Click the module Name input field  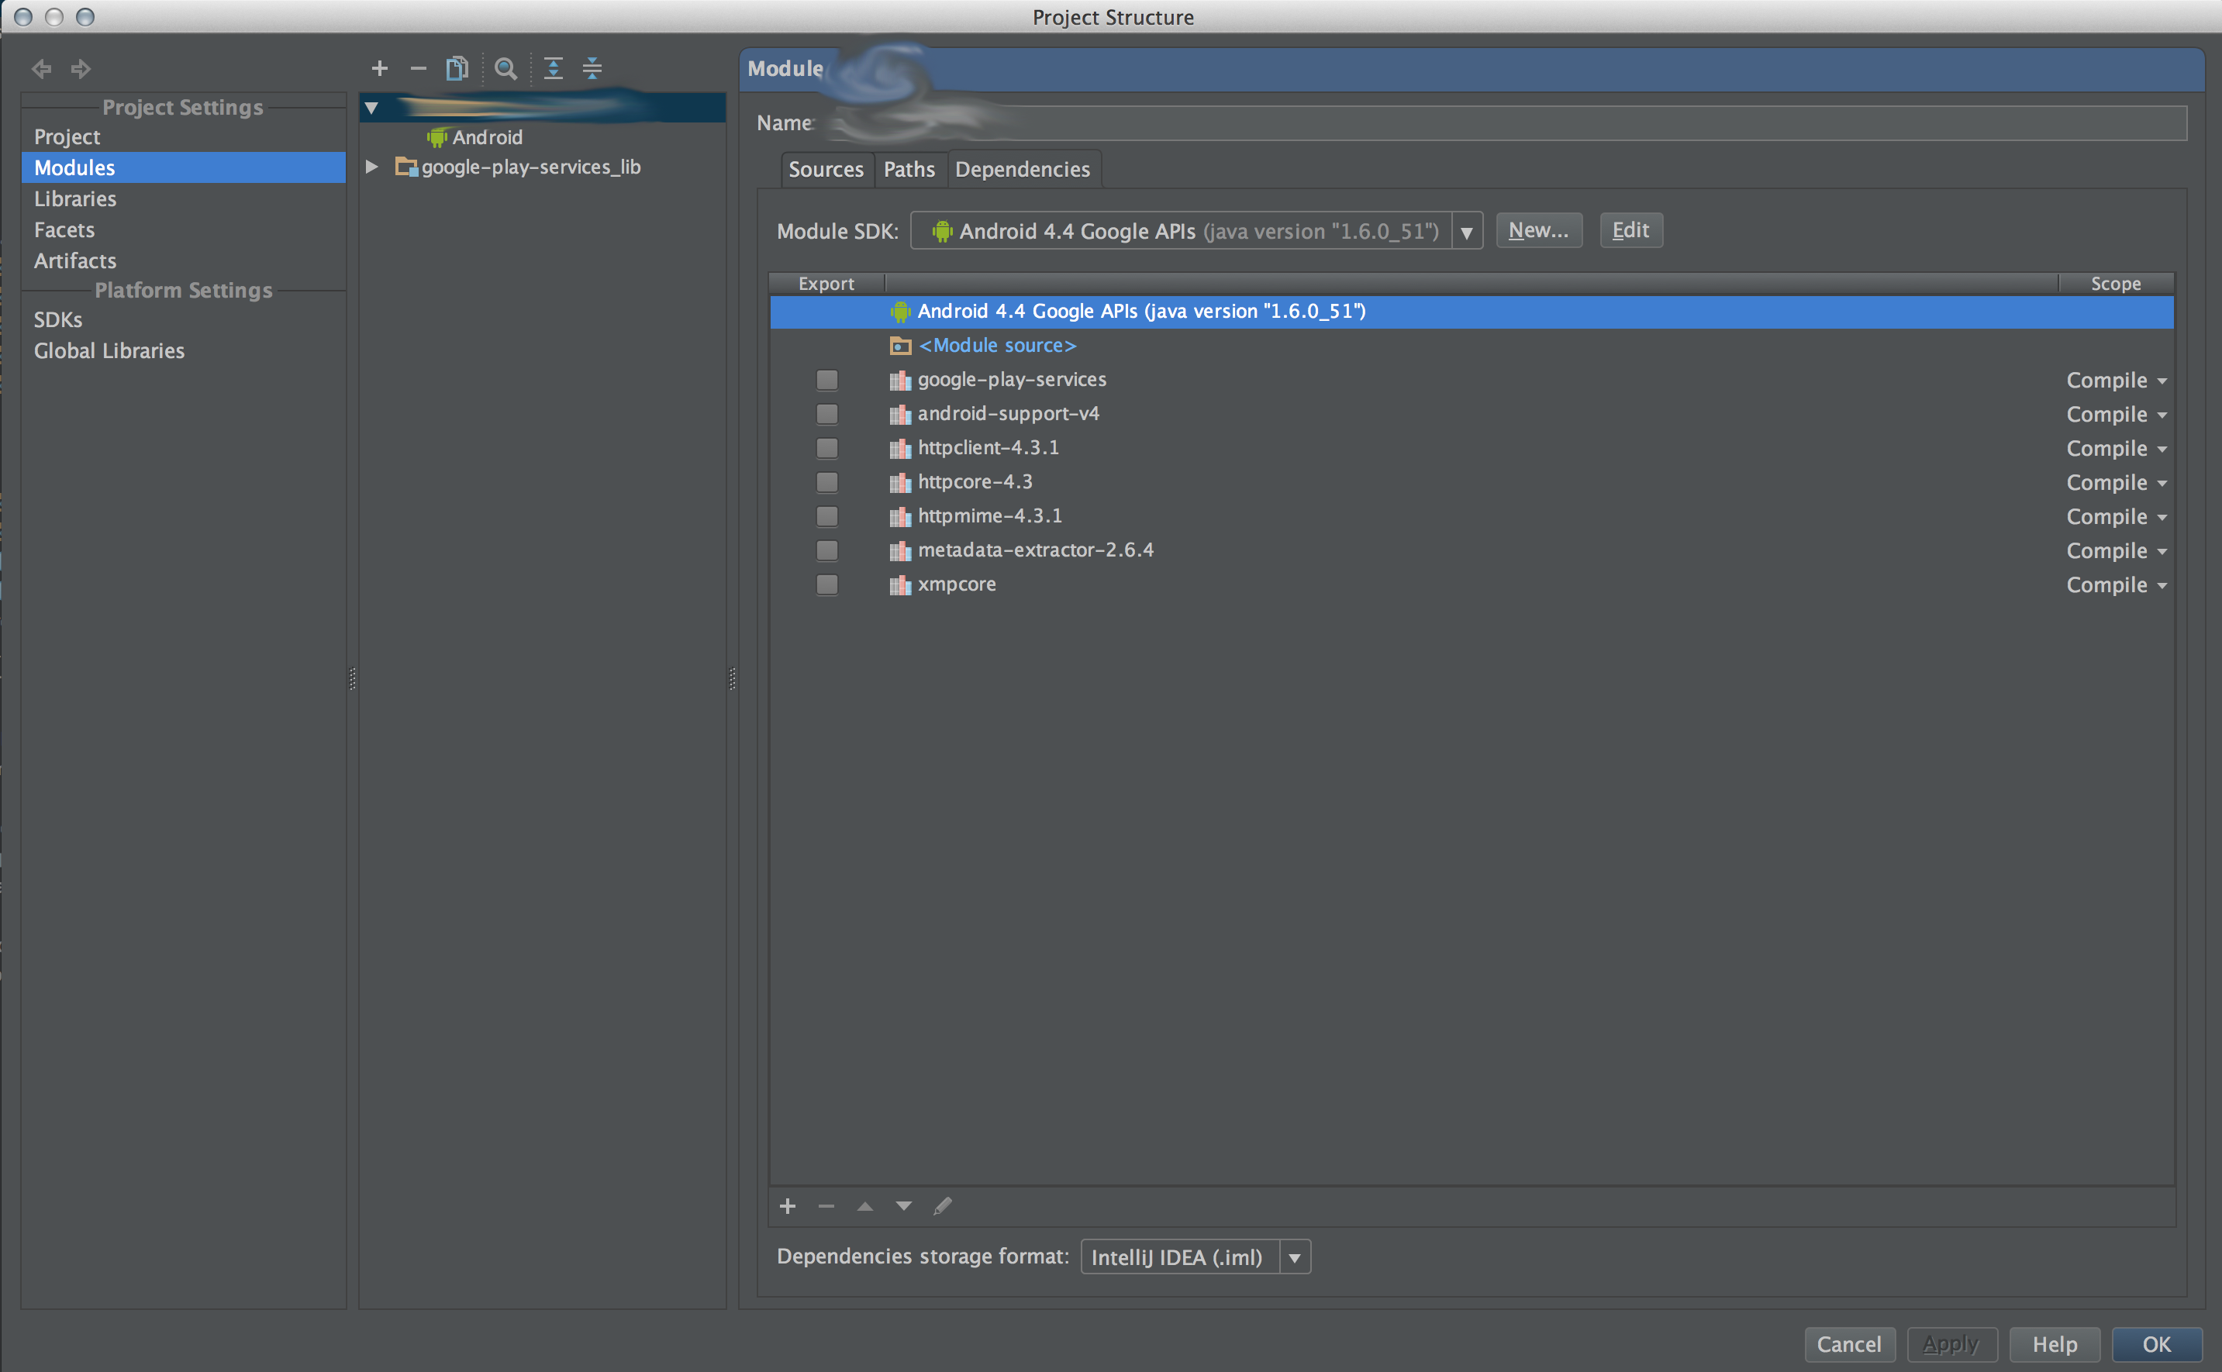[1506, 123]
